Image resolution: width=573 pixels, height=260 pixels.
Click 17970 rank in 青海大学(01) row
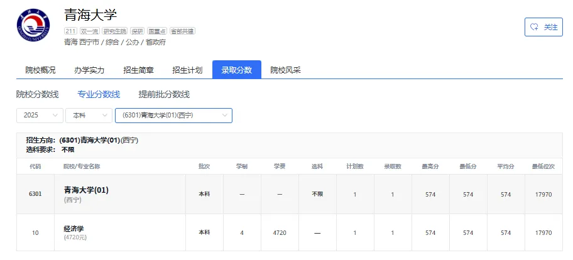pos(543,195)
